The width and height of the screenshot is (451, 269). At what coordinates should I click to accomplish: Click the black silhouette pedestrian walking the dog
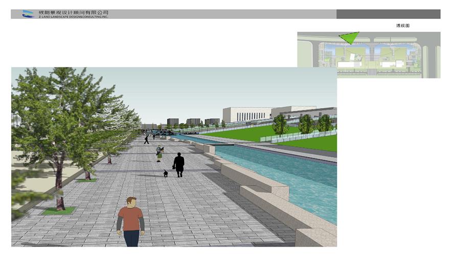(x=178, y=165)
